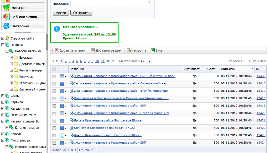Click the Найти button
Screen dimensions: 269x153
[61, 13]
